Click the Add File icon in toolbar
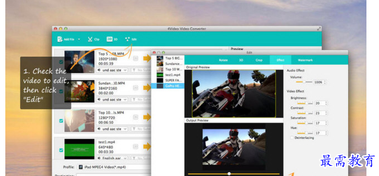The width and height of the screenshot is (379, 176). 60,39
